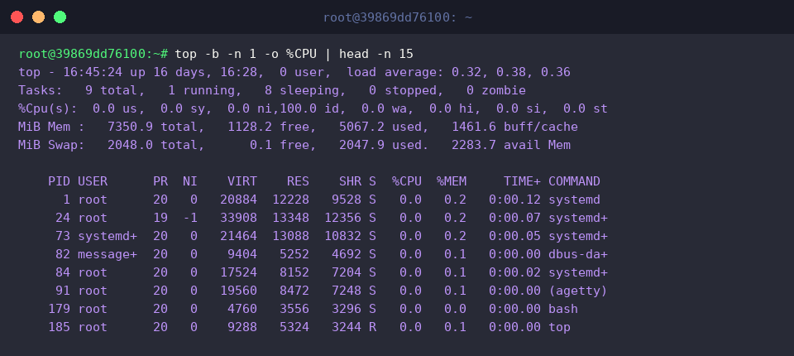Click the PID 185 cell
This screenshot has width=794, height=356.
click(60, 328)
